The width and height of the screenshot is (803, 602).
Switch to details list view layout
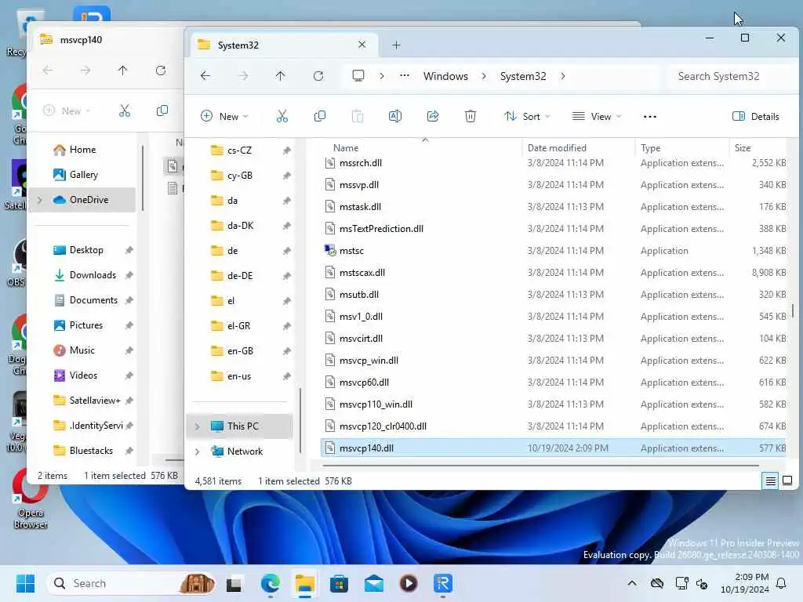click(x=770, y=481)
